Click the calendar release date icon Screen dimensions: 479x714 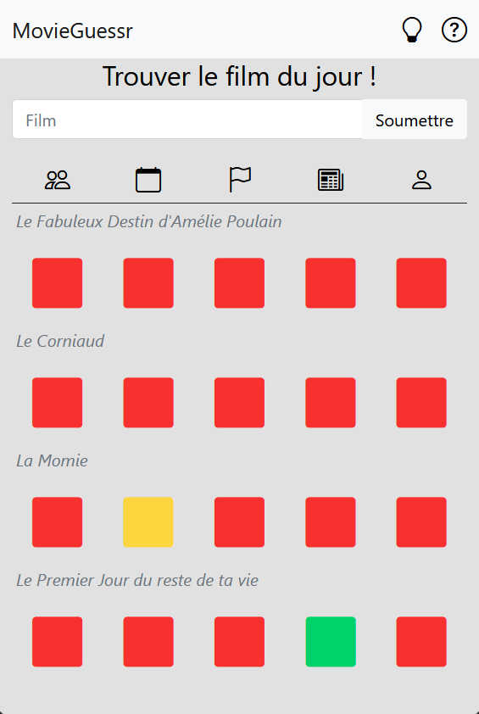tap(148, 180)
